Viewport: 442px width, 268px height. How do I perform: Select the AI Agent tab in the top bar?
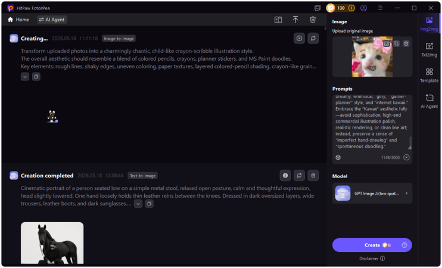pyautogui.click(x=52, y=20)
